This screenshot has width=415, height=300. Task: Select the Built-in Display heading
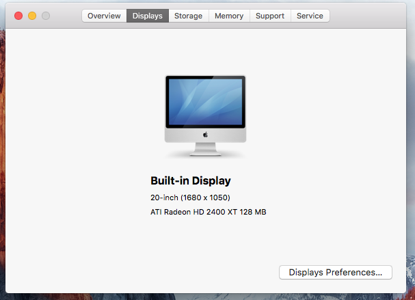pyautogui.click(x=191, y=181)
